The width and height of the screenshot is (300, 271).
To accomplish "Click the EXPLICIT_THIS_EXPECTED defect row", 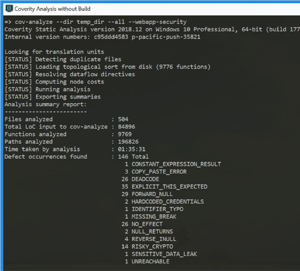I will (x=164, y=186).
